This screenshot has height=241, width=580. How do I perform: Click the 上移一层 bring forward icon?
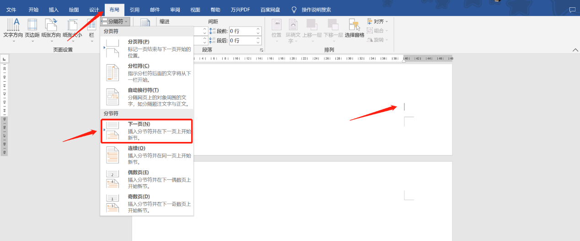(x=312, y=25)
